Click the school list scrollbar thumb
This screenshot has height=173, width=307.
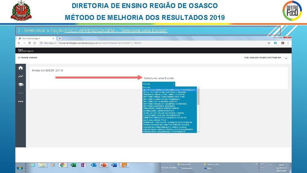(x=198, y=96)
